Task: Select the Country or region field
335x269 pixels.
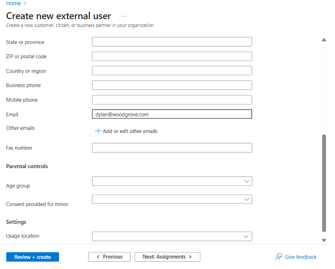Action: coord(172,71)
